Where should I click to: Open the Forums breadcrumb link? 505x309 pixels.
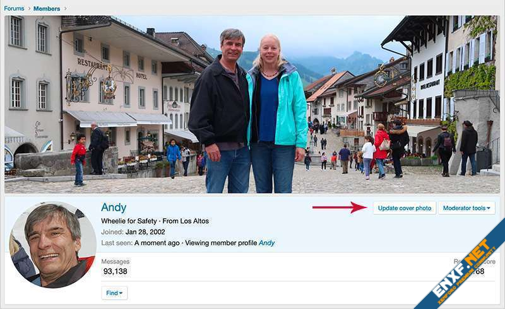tap(14, 8)
